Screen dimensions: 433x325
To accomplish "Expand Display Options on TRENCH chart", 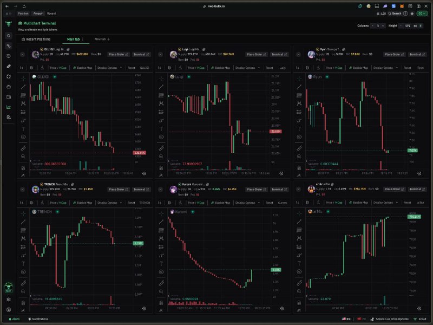I will (x=110, y=203).
